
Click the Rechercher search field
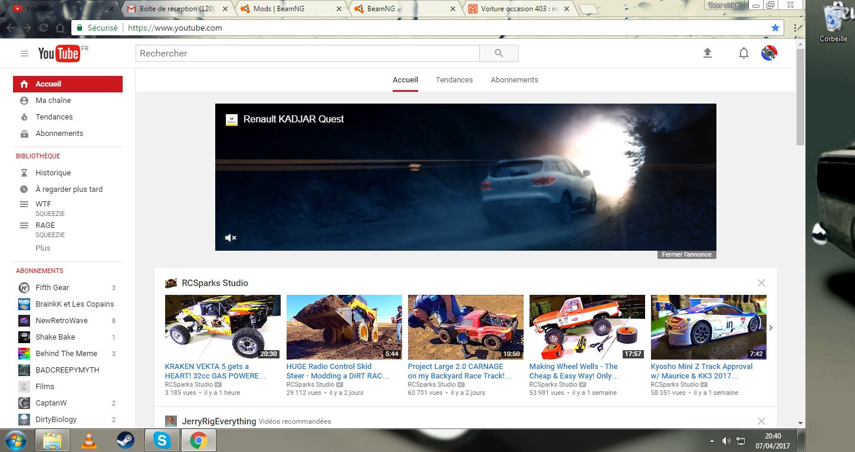click(308, 54)
